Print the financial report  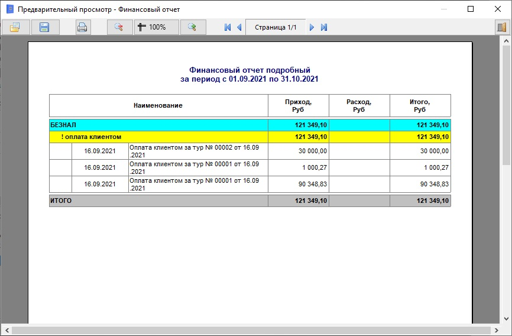(83, 27)
